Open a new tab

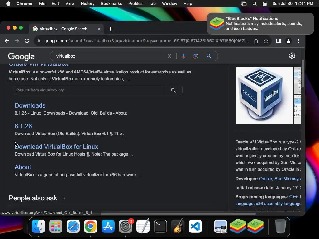pyautogui.click(x=111, y=29)
